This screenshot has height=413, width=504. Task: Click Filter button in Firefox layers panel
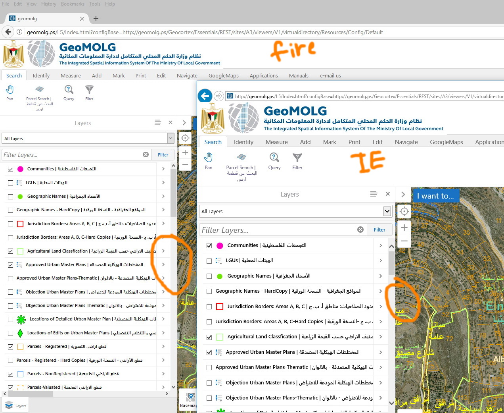click(x=163, y=155)
